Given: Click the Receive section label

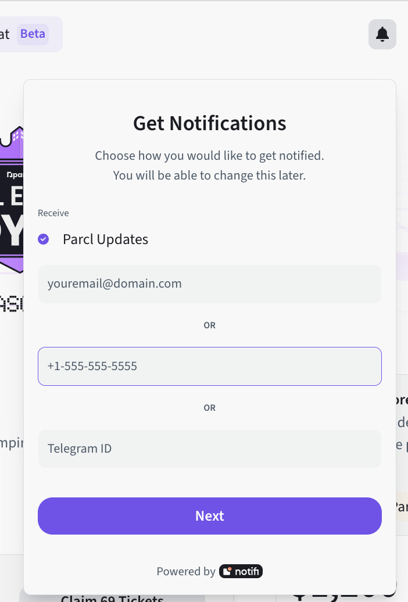Looking at the screenshot, I should point(53,213).
